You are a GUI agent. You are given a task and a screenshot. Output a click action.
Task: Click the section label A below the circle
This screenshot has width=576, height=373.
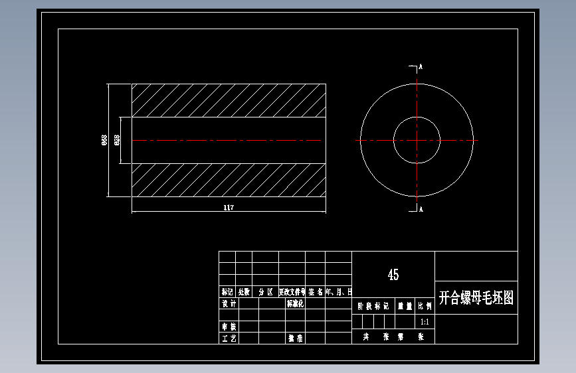tap(421, 209)
